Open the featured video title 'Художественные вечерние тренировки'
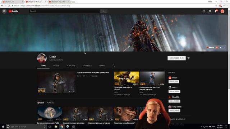This screenshot has height=129, width=230. (x=93, y=72)
